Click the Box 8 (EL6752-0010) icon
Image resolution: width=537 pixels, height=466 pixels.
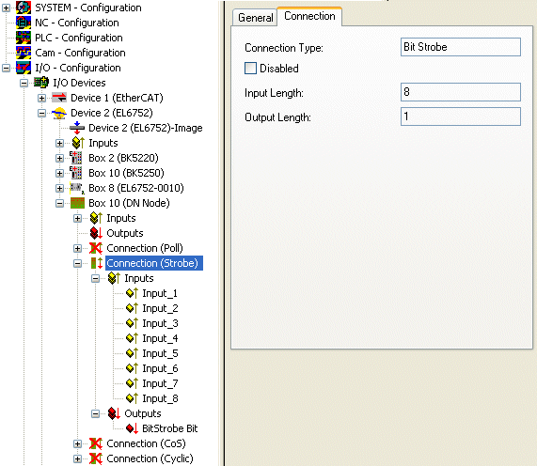77,188
